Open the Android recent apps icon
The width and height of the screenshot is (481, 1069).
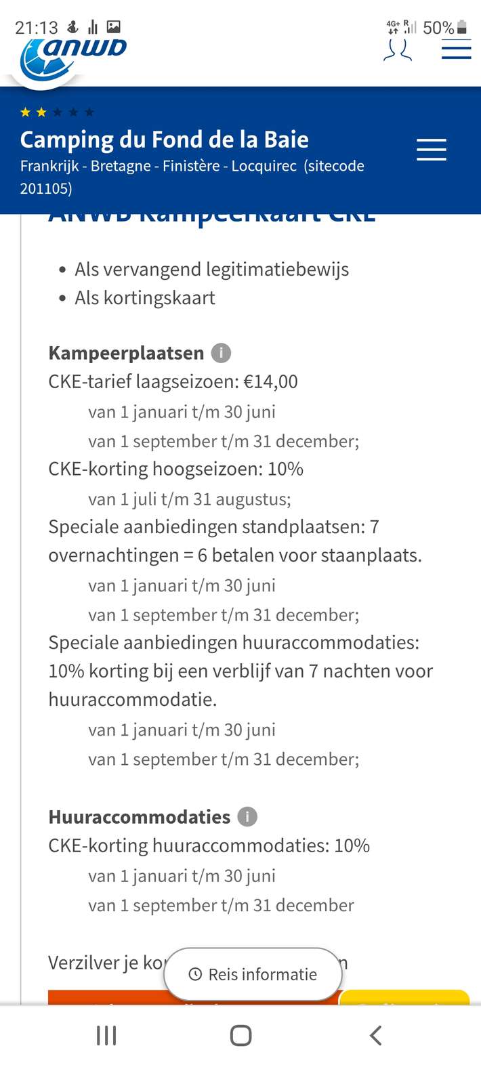[106, 1035]
